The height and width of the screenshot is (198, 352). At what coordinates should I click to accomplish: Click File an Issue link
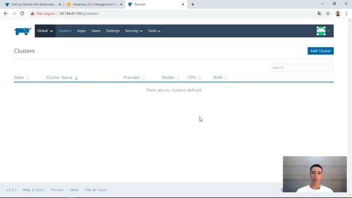pyautogui.click(x=96, y=190)
